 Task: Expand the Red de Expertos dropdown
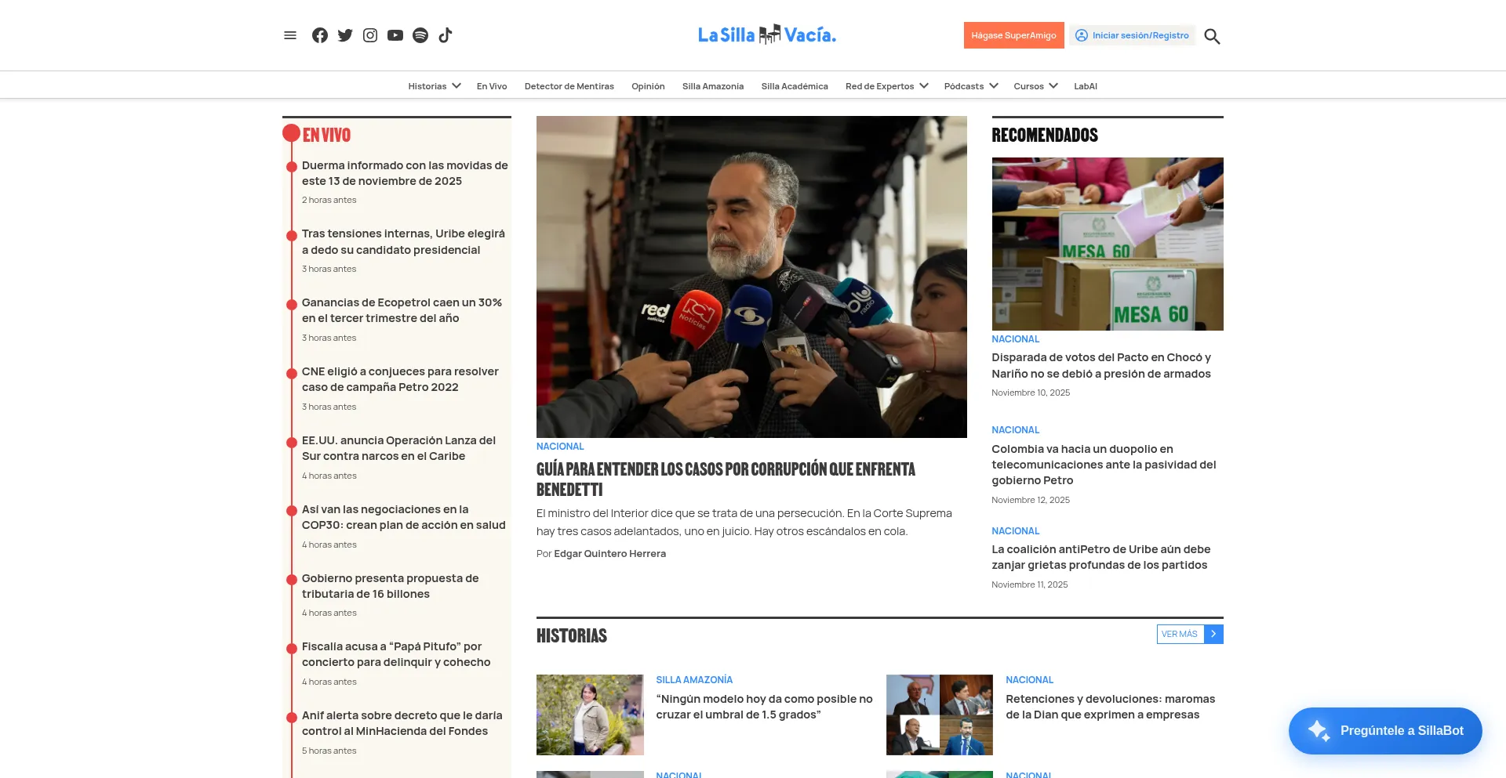[x=924, y=86]
